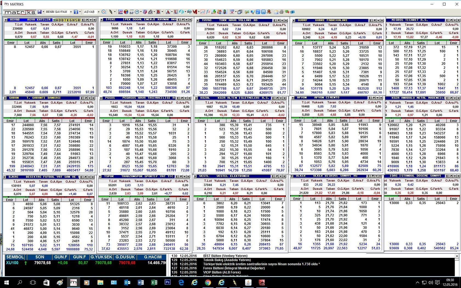Image resolution: width=461 pixels, height=288 pixels.
Task: Click the red bold B icon
Action: point(158,12)
